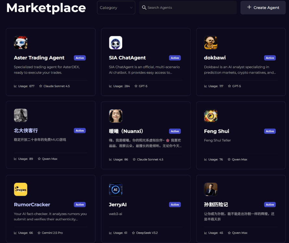The width and height of the screenshot is (289, 243).
Task: Click Active badge on SIA ChatAgent
Action: tap(175, 58)
